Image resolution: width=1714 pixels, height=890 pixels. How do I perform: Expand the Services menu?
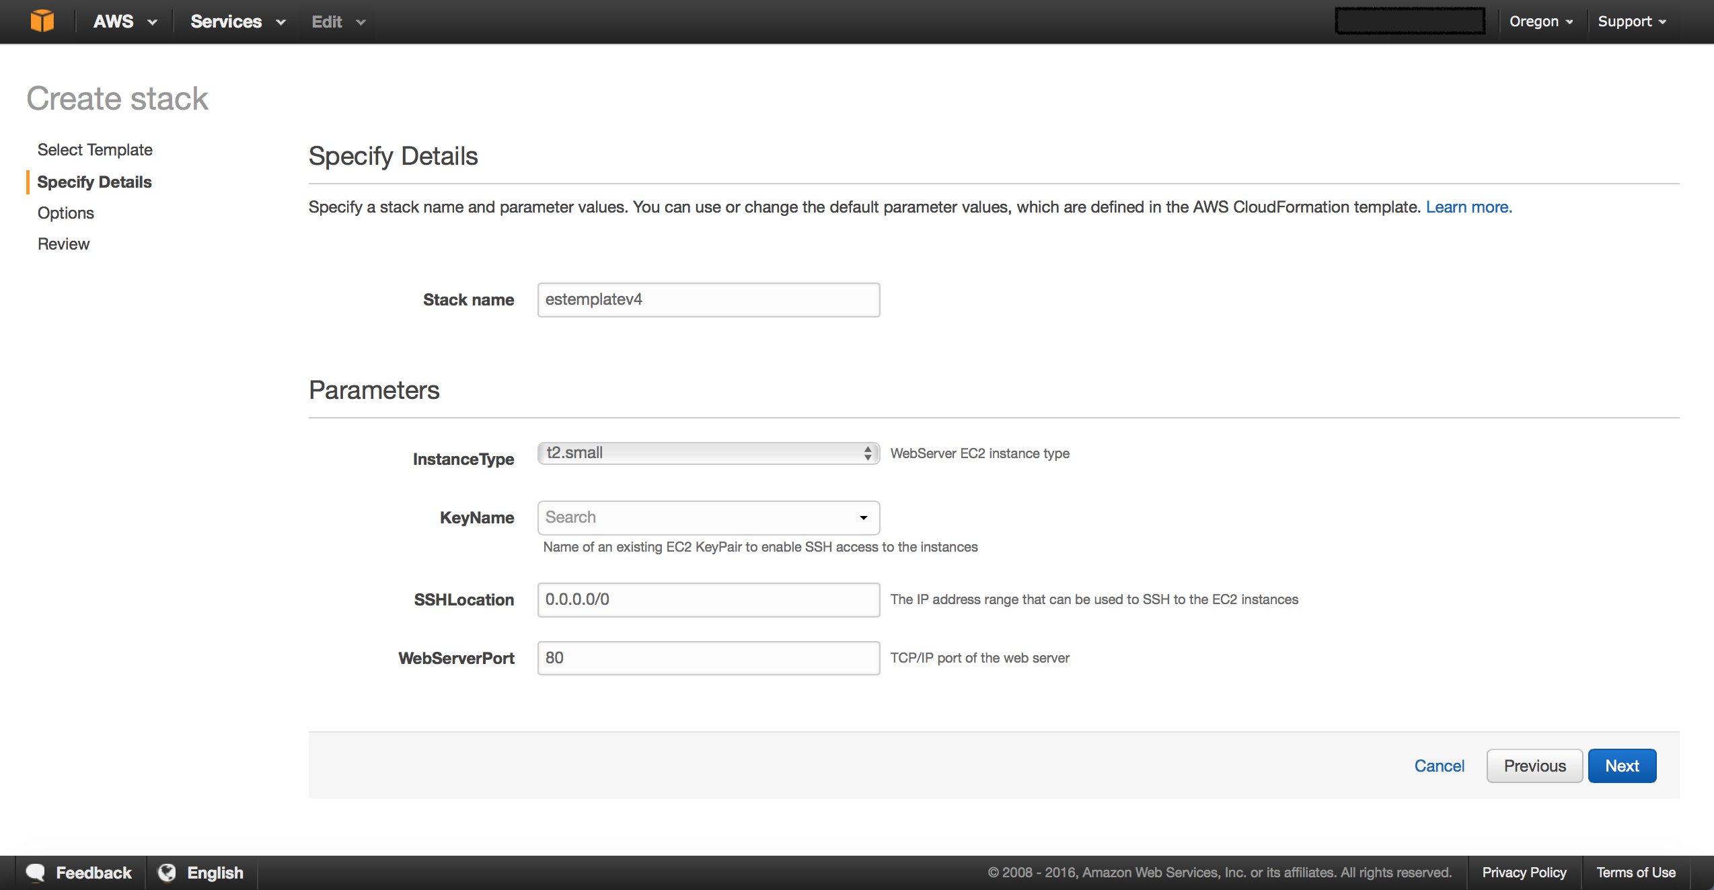pyautogui.click(x=237, y=22)
